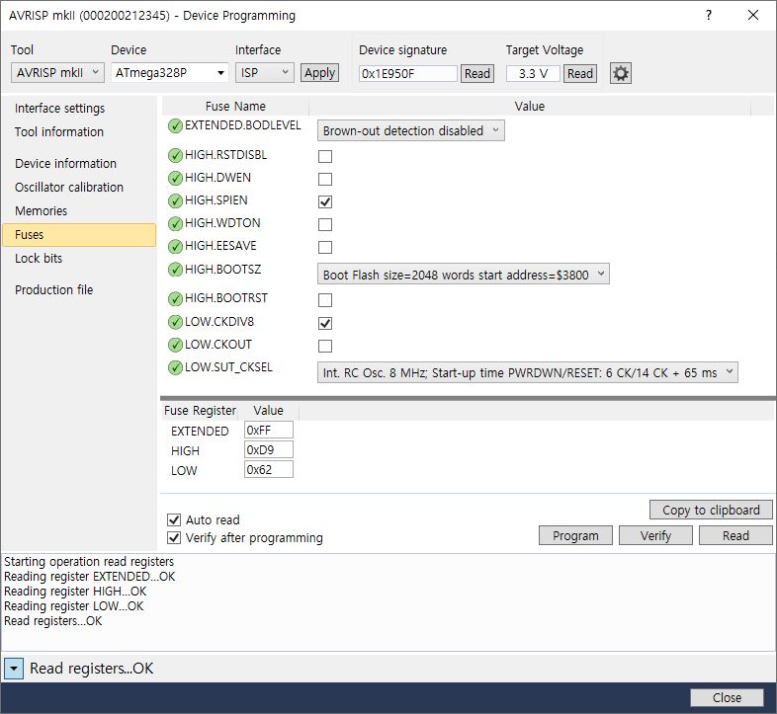This screenshot has width=777, height=714.
Task: Open the SUT_CKSEL clock source dropdown
Action: click(527, 372)
